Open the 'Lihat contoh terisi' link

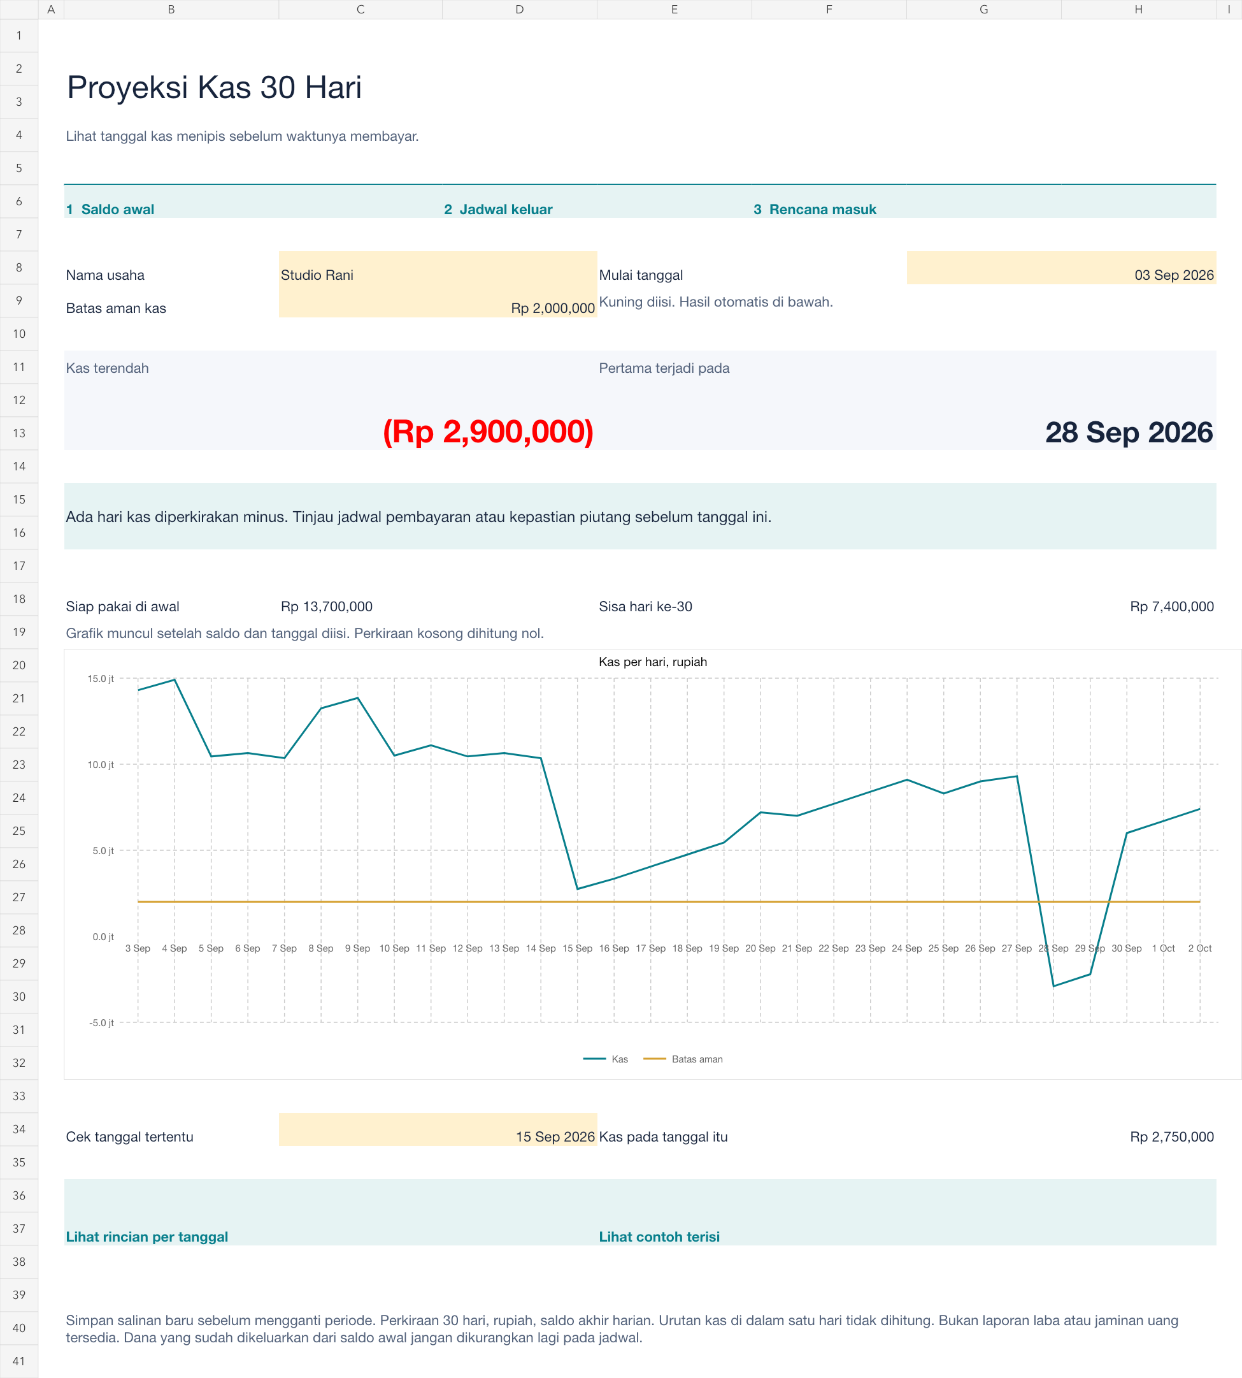[659, 1236]
